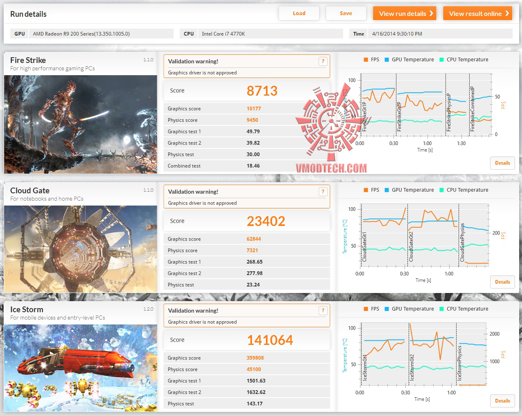Open View run details
The height and width of the screenshot is (416, 522).
[x=405, y=13]
